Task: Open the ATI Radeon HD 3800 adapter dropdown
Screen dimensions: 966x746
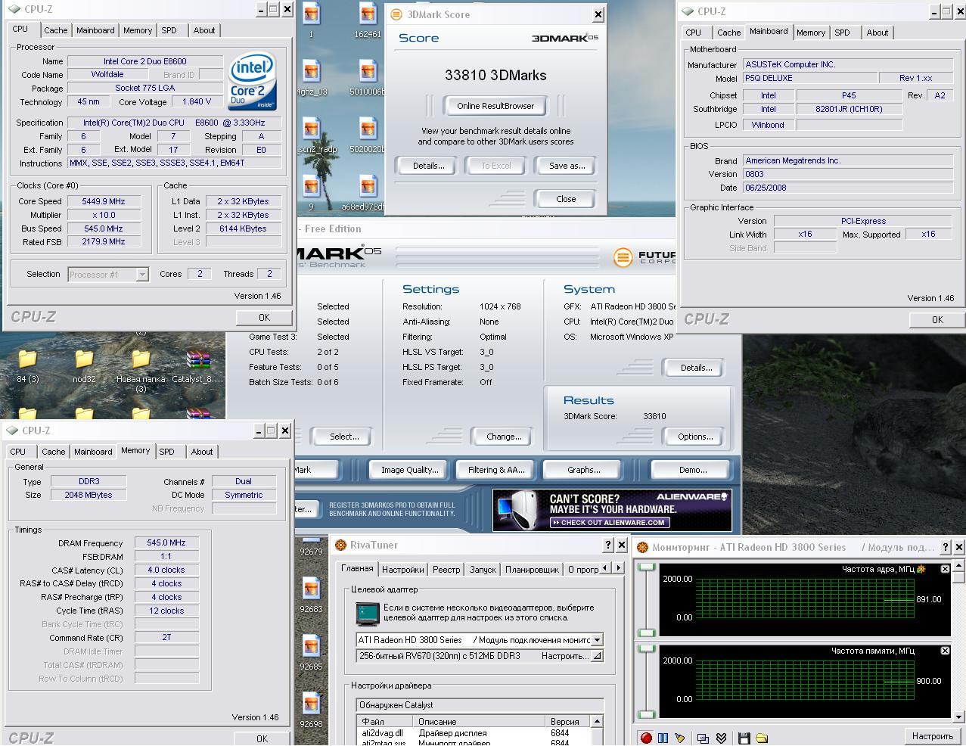Action: click(597, 640)
